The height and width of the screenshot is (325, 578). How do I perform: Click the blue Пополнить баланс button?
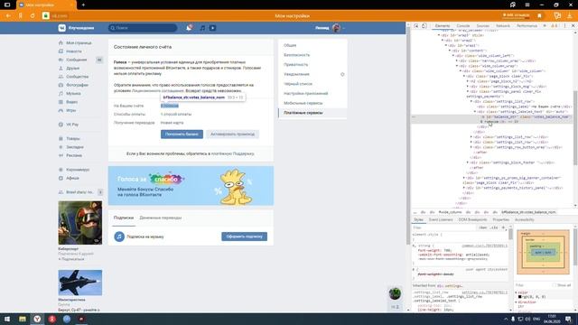coord(182,135)
